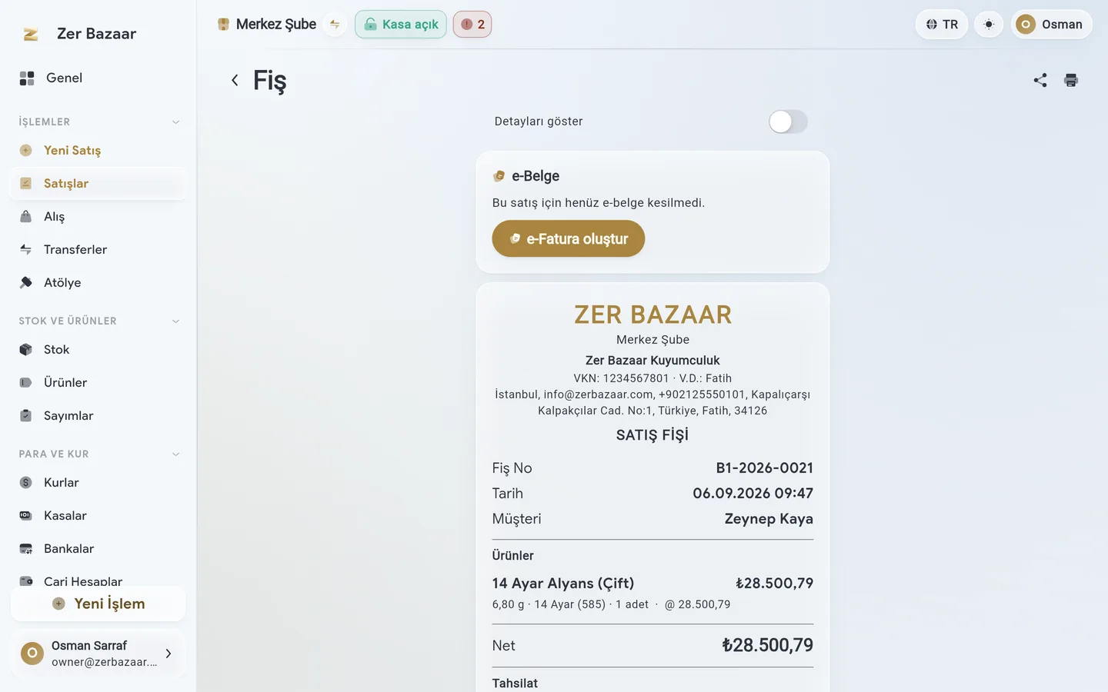Screen dimensions: 1108x692
Task: Print the receipt using printer icon
Action: pos(1071,80)
